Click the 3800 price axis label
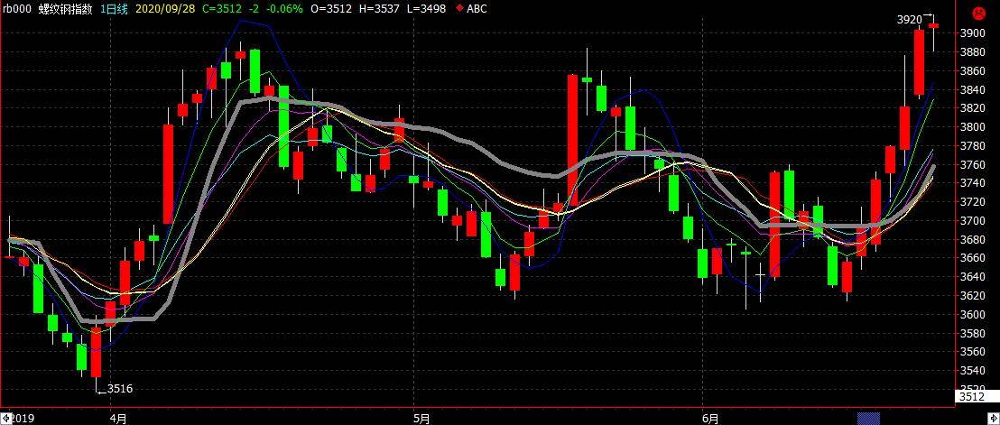This screenshot has width=1000, height=425. [973, 127]
